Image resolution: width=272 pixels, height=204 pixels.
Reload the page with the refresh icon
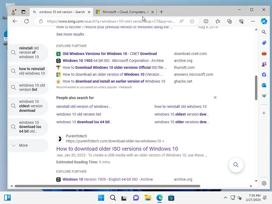tap(27, 21)
